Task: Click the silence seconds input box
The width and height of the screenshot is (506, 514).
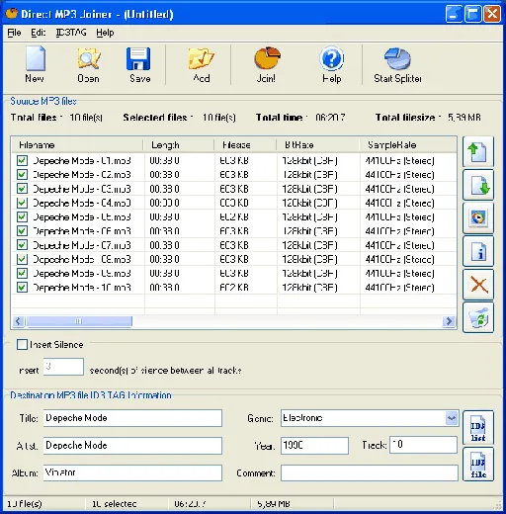Action: (x=63, y=367)
